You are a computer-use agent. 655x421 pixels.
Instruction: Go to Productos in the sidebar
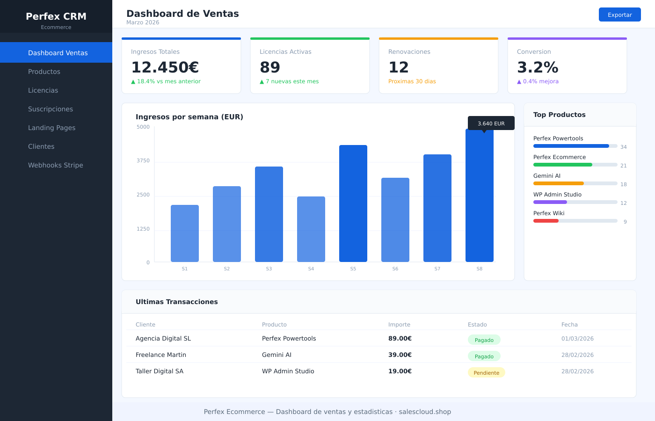(44, 72)
